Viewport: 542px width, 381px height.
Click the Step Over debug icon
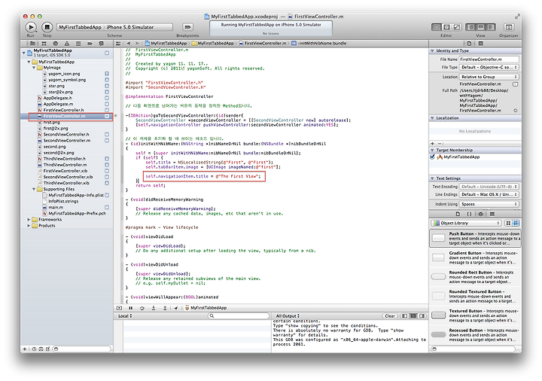pyautogui.click(x=142, y=308)
